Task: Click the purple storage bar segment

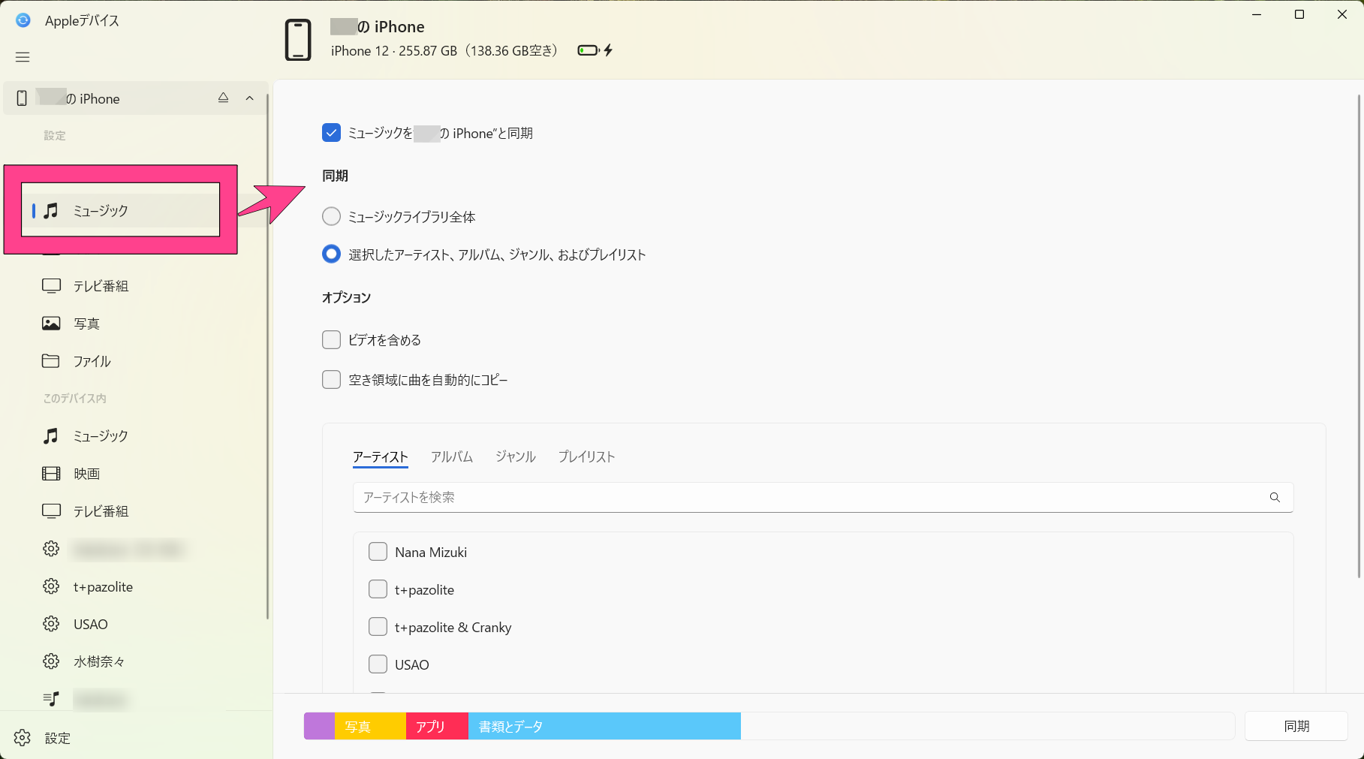Action: [x=319, y=726]
